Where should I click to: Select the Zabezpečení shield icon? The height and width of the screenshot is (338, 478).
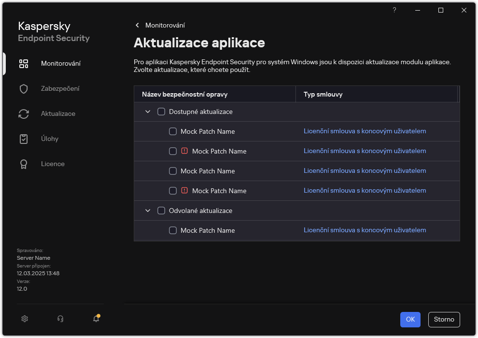coord(23,88)
